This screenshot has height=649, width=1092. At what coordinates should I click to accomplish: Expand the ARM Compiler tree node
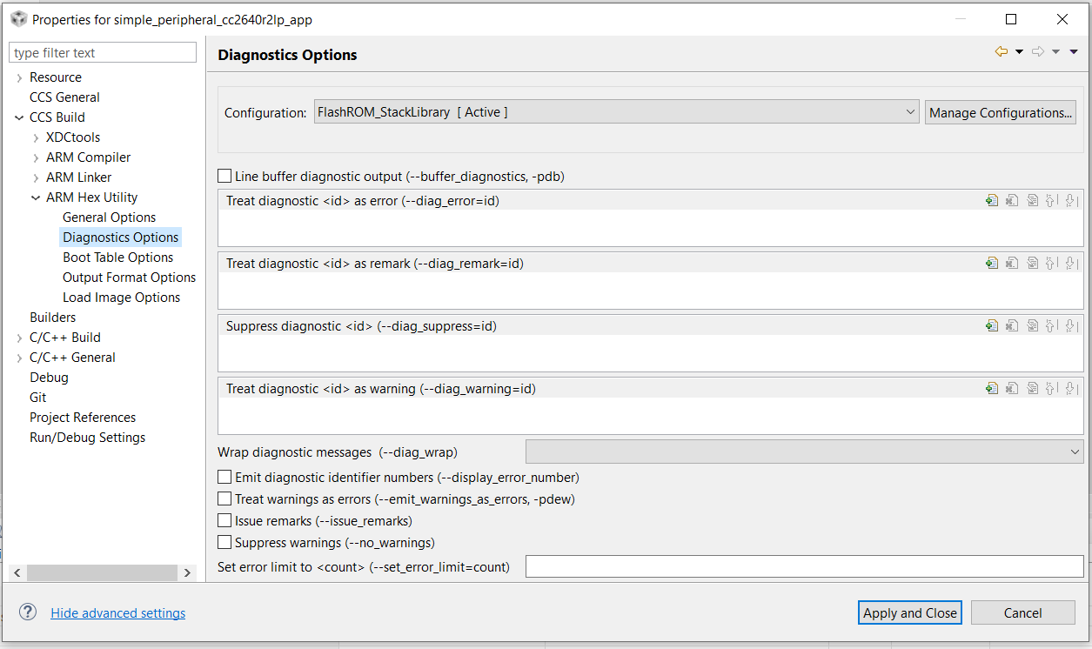36,157
